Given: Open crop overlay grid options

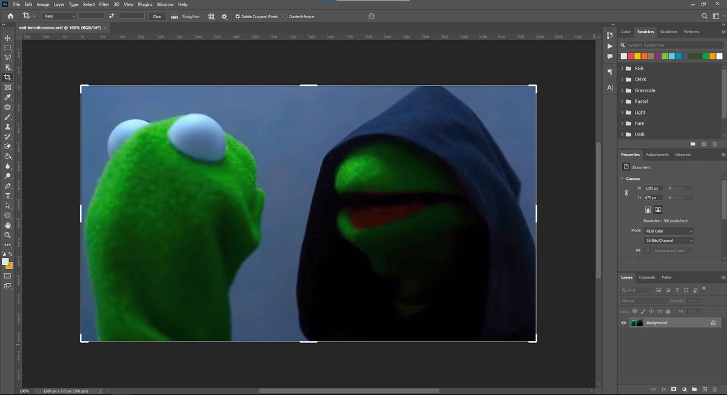Looking at the screenshot, I should 211,16.
